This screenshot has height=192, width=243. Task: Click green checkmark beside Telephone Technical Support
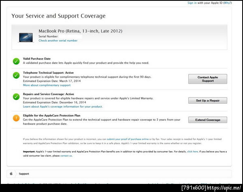(x=16, y=75)
